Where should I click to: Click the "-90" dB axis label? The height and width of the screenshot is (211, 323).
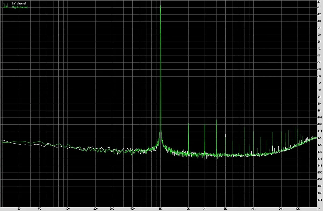click(319, 104)
